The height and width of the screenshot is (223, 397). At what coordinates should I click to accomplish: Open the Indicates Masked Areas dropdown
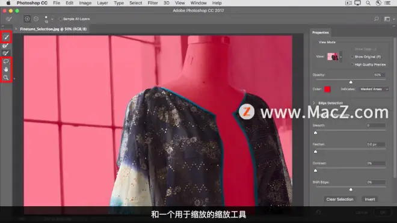(x=374, y=89)
